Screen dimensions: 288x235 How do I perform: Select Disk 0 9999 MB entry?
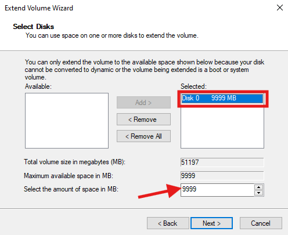pos(222,98)
